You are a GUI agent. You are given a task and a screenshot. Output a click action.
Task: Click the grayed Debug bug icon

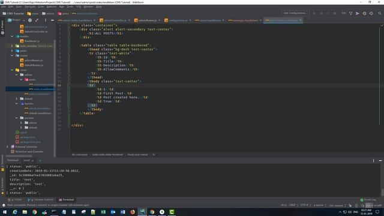point(321,13)
